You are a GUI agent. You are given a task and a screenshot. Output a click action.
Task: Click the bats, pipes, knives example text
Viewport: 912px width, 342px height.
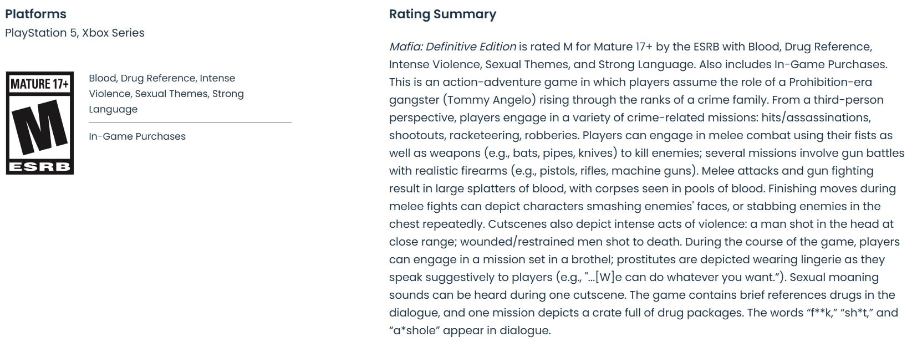pyautogui.click(x=564, y=153)
